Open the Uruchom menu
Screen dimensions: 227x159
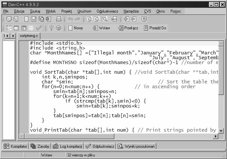pyautogui.click(x=84, y=11)
